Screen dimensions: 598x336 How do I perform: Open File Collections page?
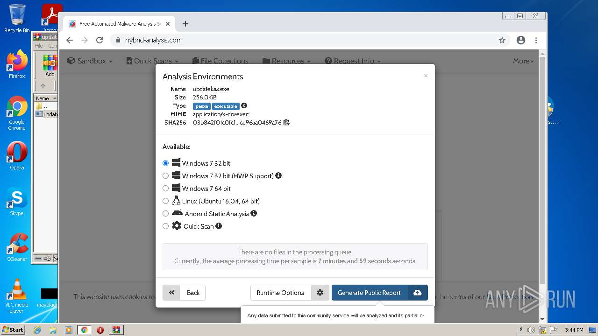tap(221, 61)
